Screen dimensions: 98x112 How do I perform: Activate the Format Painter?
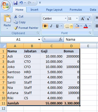click(x=26, y=28)
